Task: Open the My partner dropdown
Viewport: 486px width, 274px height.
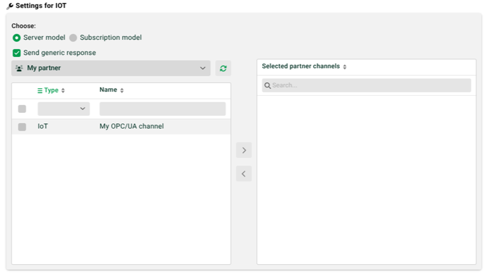Action: tap(110, 68)
